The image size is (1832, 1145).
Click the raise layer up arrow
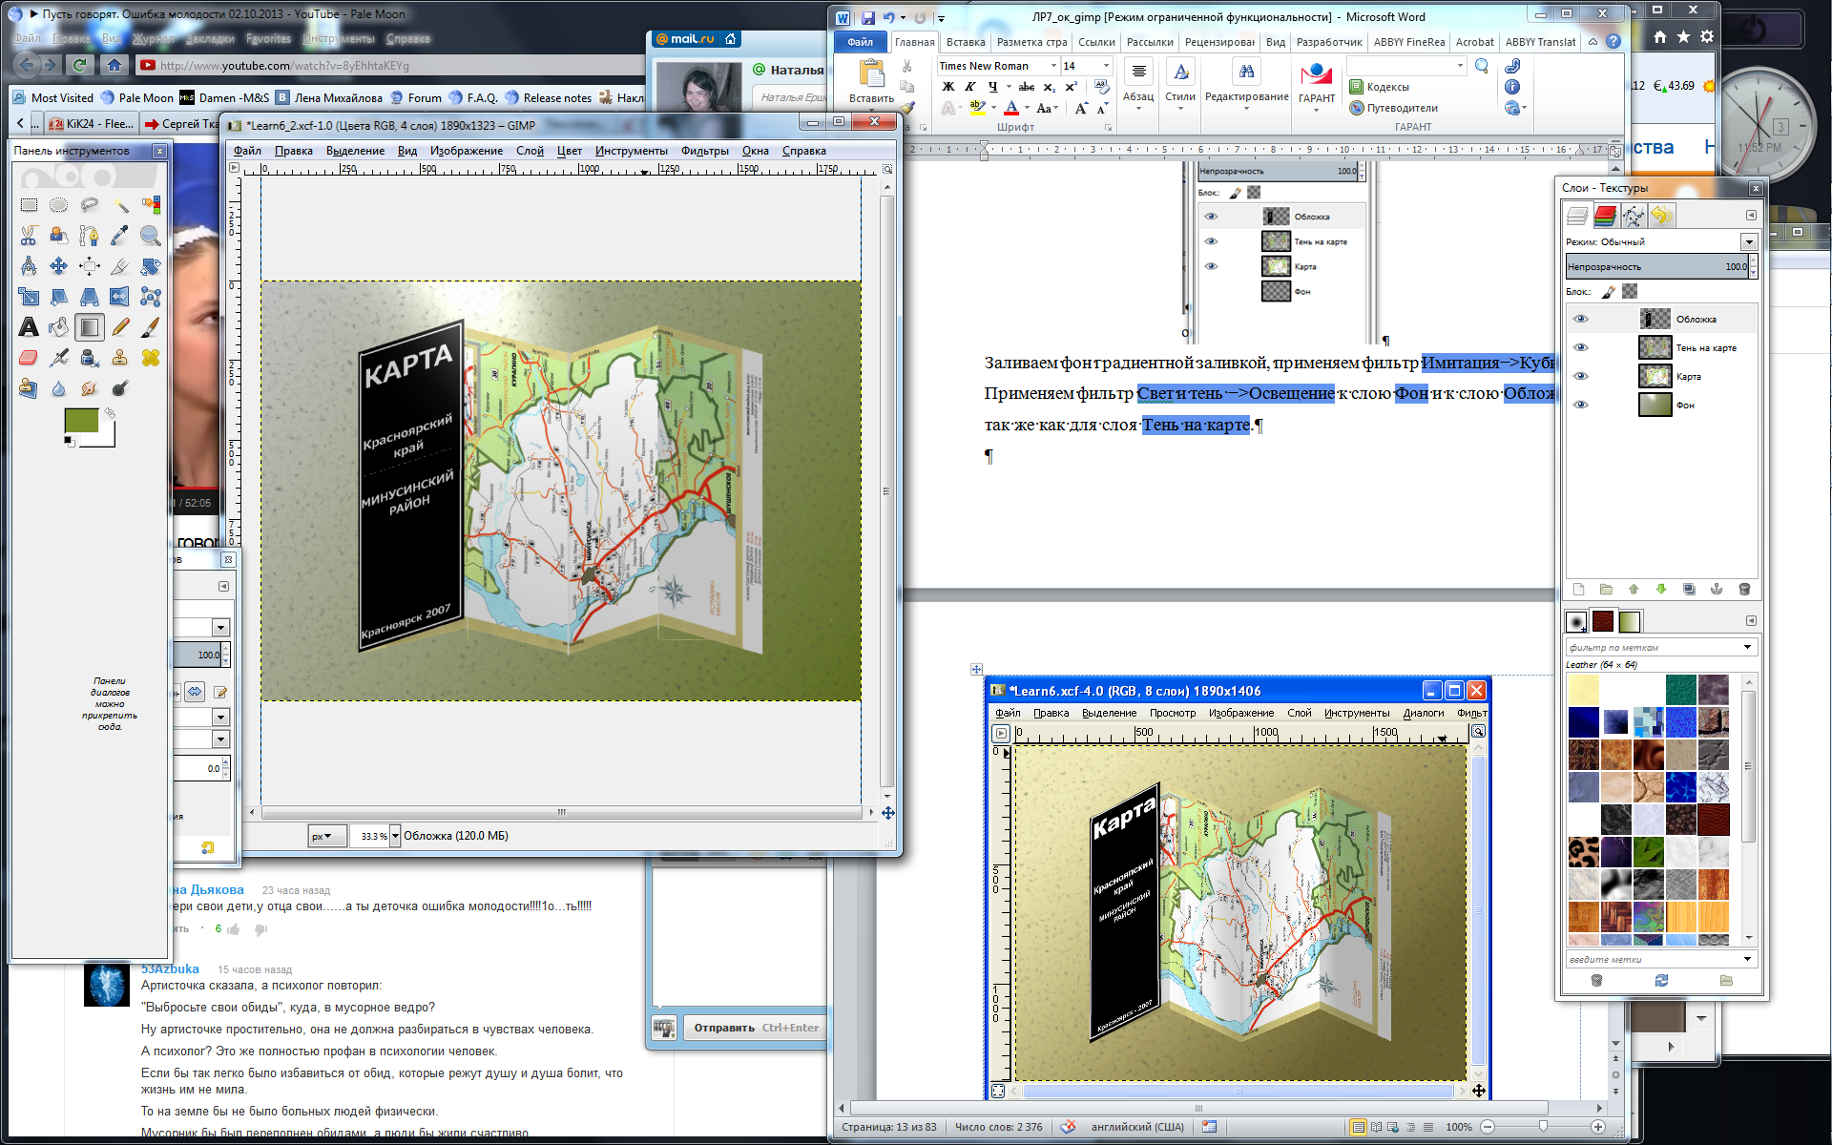tap(1634, 590)
